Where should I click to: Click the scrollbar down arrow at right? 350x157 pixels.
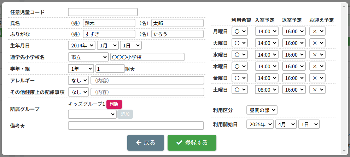pos(344,151)
